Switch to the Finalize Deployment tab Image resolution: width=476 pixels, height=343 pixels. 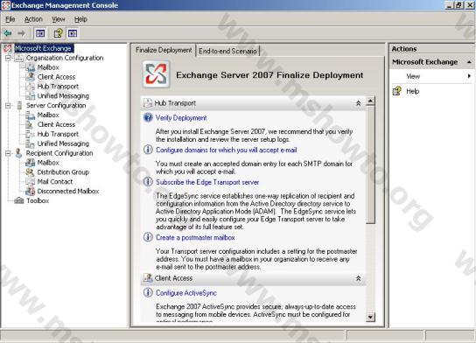164,50
